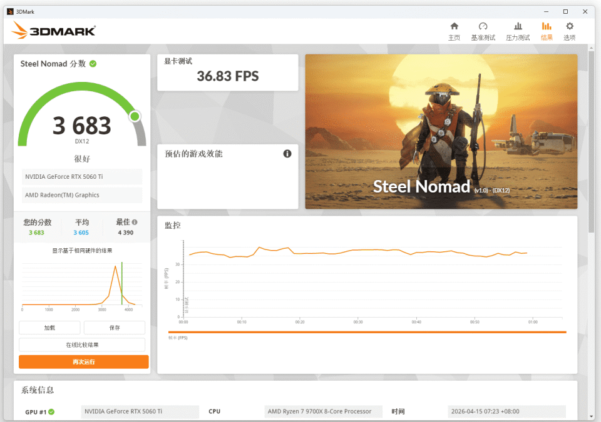Click the 很好 rating text
601x422 pixels.
[x=82, y=159]
